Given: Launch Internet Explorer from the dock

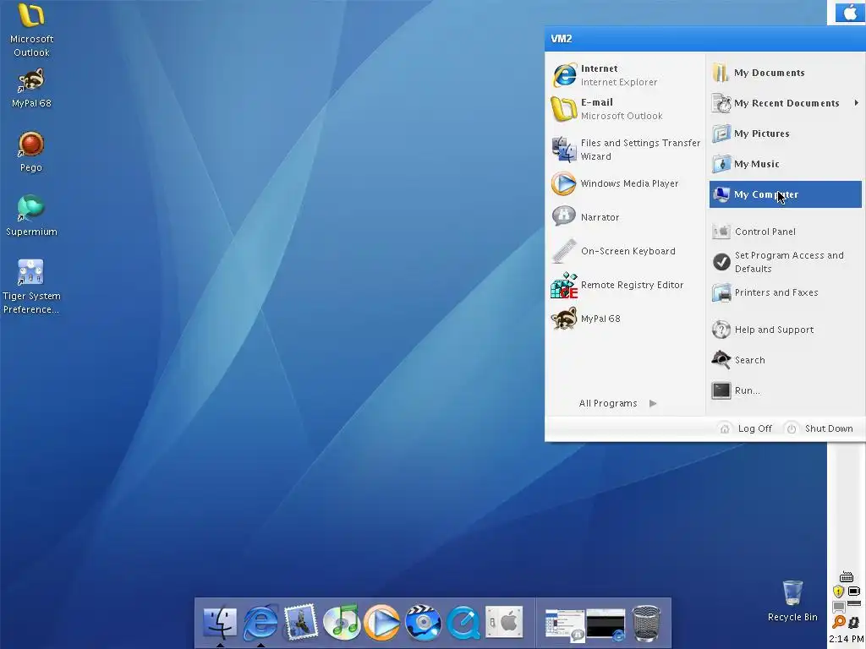Looking at the screenshot, I should click(260, 623).
